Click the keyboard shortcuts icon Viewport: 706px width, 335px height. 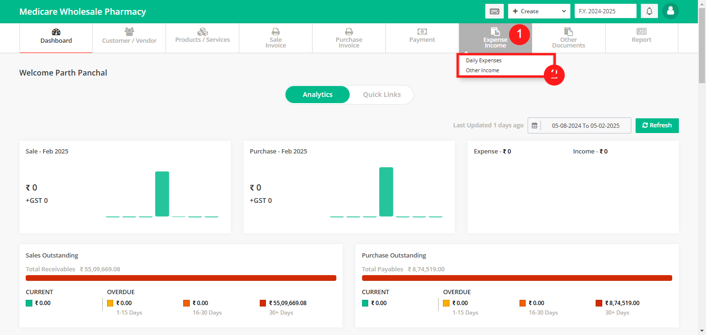click(x=494, y=11)
